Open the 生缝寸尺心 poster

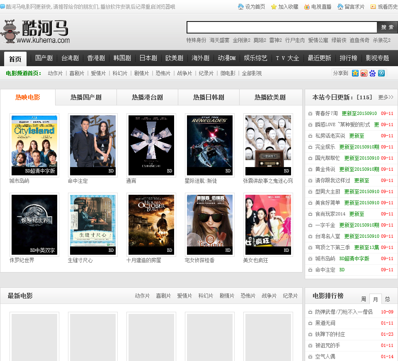click(x=92, y=225)
